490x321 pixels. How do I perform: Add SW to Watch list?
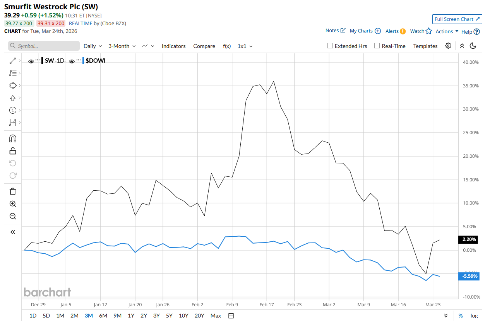tap(421, 31)
